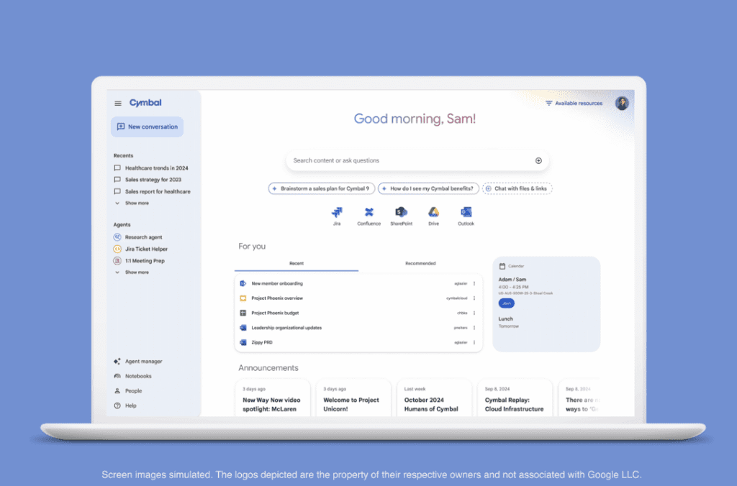This screenshot has width=737, height=486.
Task: Click the plus icon in search bar
Action: coord(538,160)
